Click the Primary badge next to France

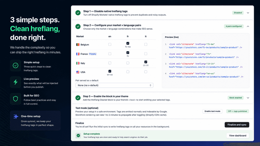click(x=93, y=54)
